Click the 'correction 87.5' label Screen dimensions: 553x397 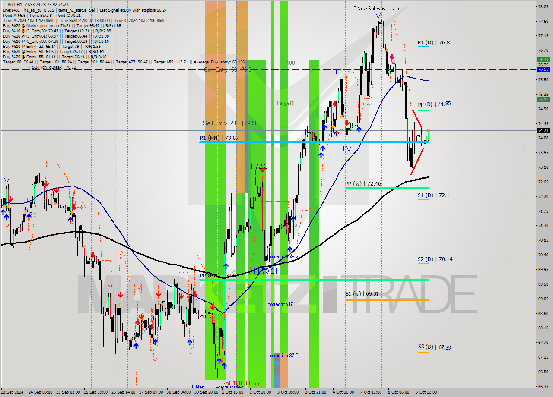coord(283,356)
